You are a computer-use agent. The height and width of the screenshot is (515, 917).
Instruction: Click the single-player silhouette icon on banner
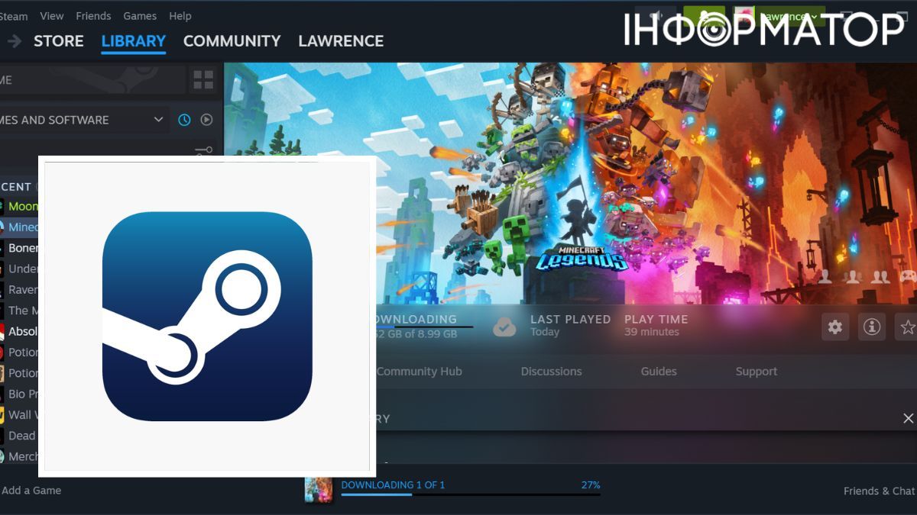point(825,276)
